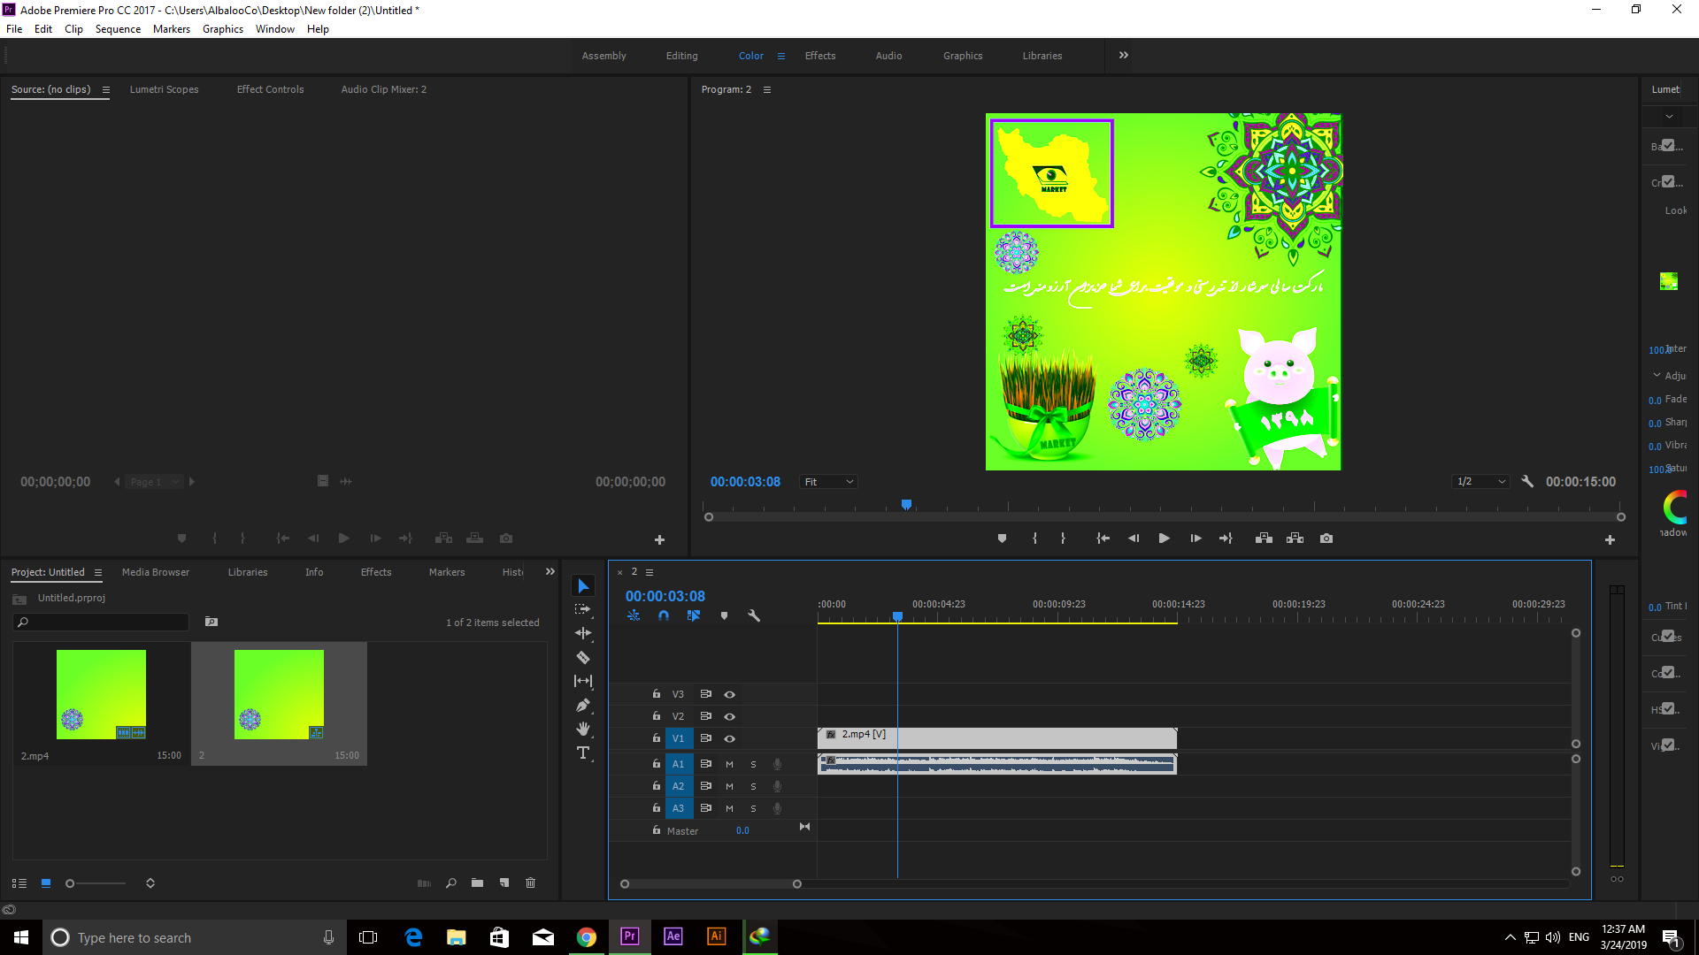Click the Track Select Forward tool
The image size is (1699, 955).
click(x=583, y=608)
